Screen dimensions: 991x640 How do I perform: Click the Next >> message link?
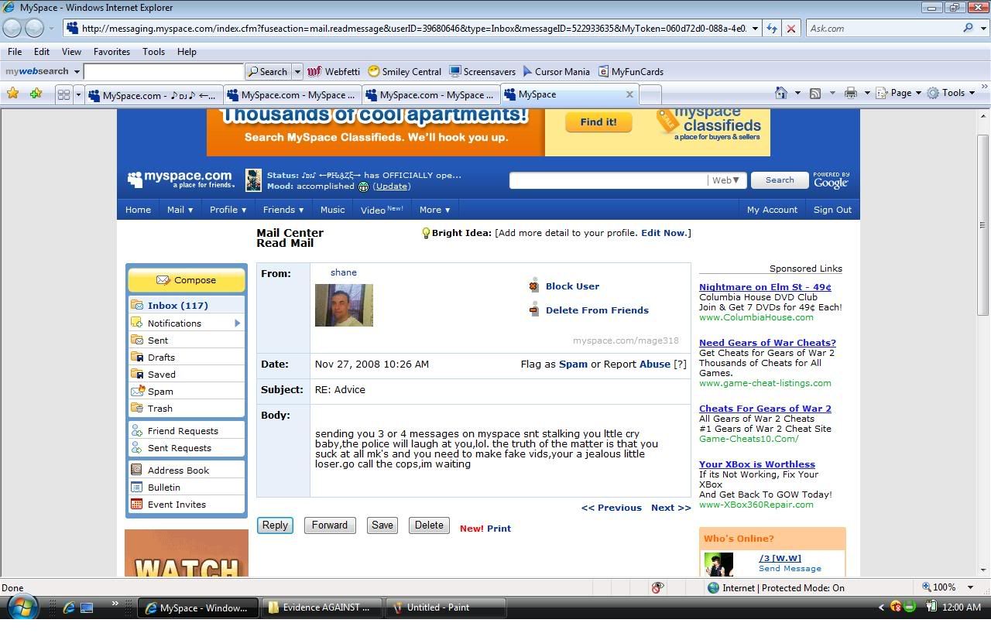[670, 508]
